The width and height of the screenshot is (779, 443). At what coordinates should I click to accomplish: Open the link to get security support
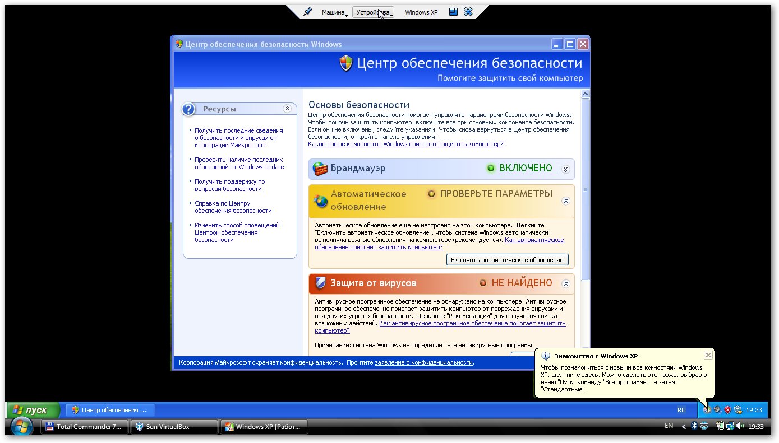pos(230,185)
